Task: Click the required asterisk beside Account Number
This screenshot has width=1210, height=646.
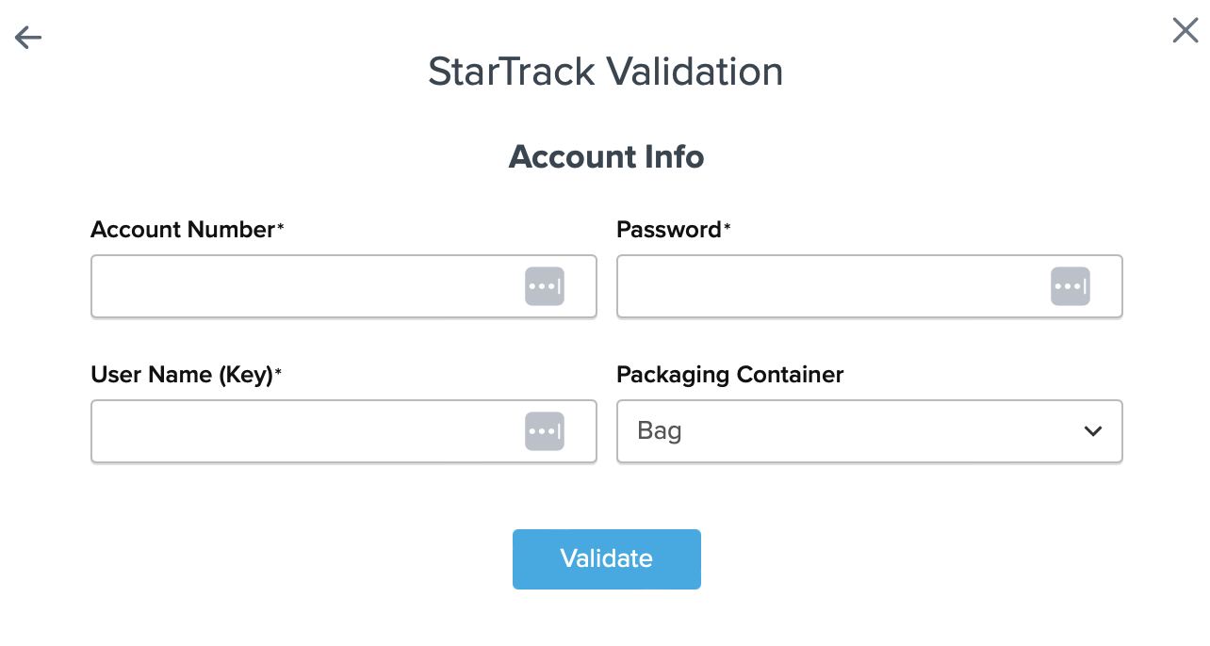Action: tap(281, 227)
